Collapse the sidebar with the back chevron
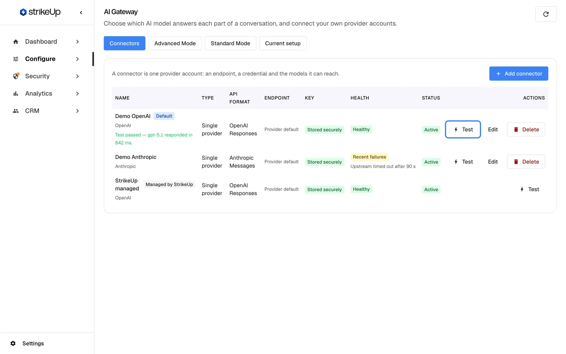The image size is (566, 354). tap(81, 13)
